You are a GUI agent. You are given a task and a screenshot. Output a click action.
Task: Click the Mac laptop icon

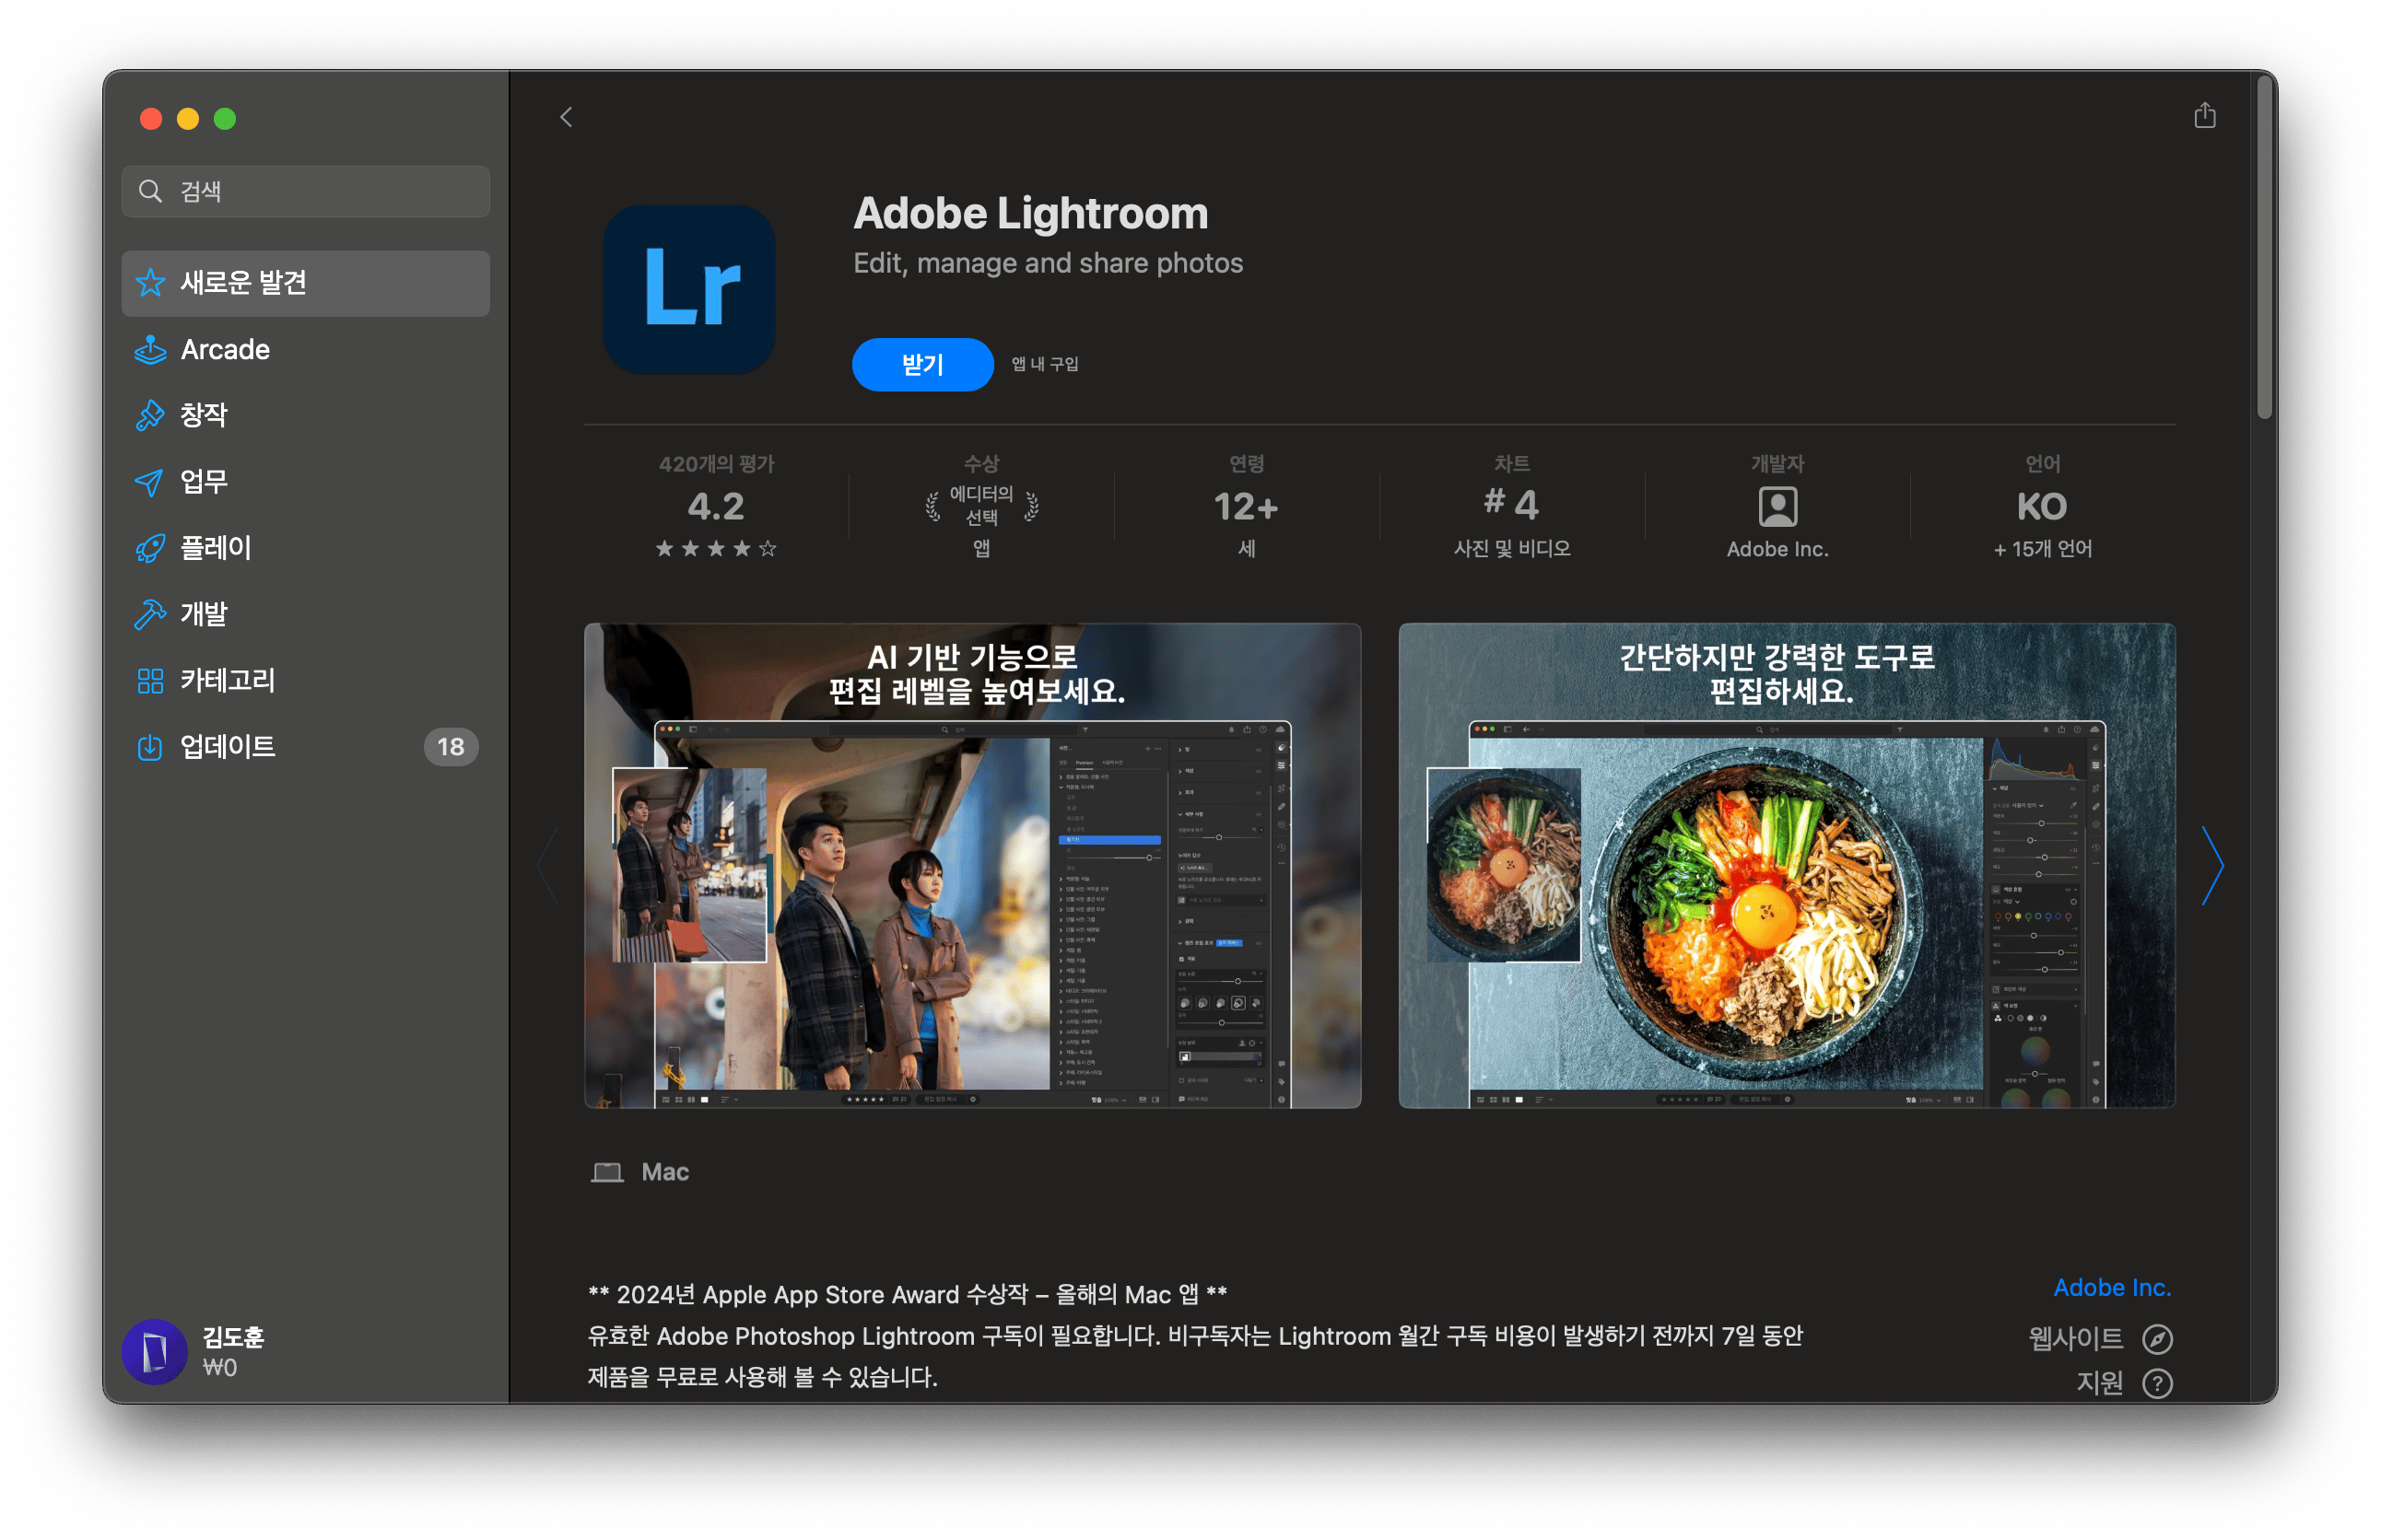pyautogui.click(x=607, y=1172)
